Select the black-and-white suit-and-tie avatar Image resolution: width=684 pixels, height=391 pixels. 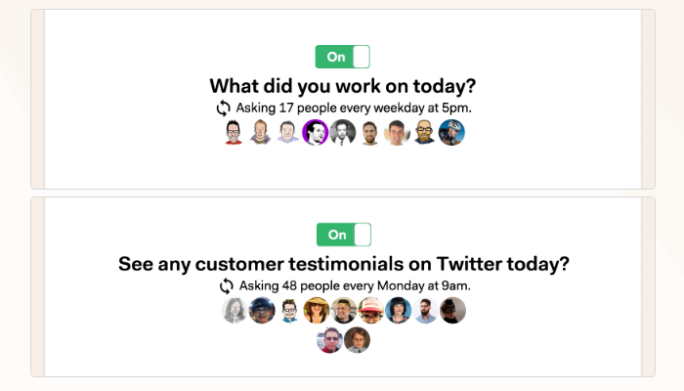pyautogui.click(x=342, y=132)
